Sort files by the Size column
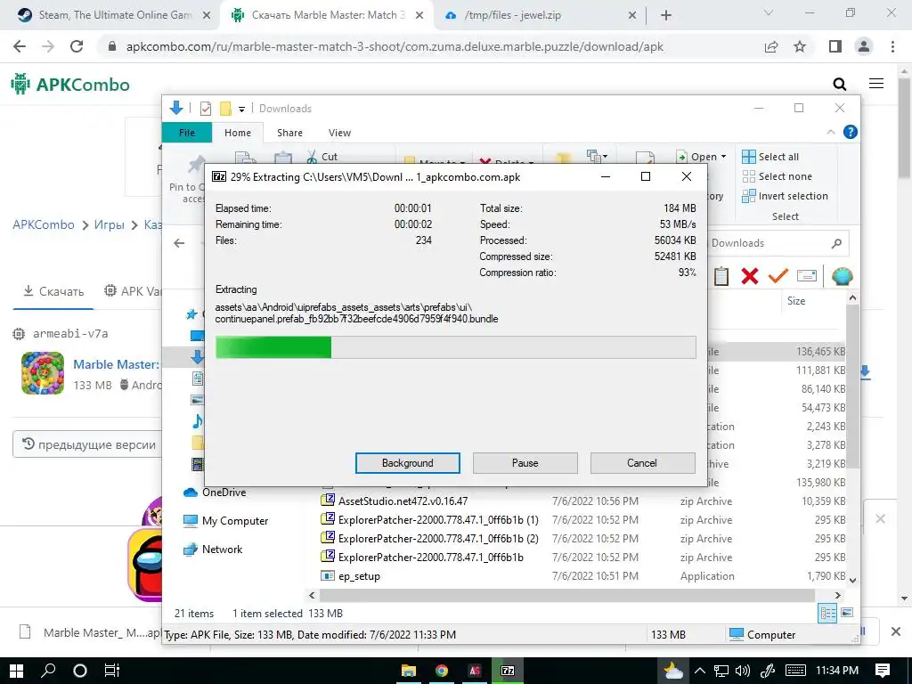Screen dimensions: 912x684 point(796,301)
